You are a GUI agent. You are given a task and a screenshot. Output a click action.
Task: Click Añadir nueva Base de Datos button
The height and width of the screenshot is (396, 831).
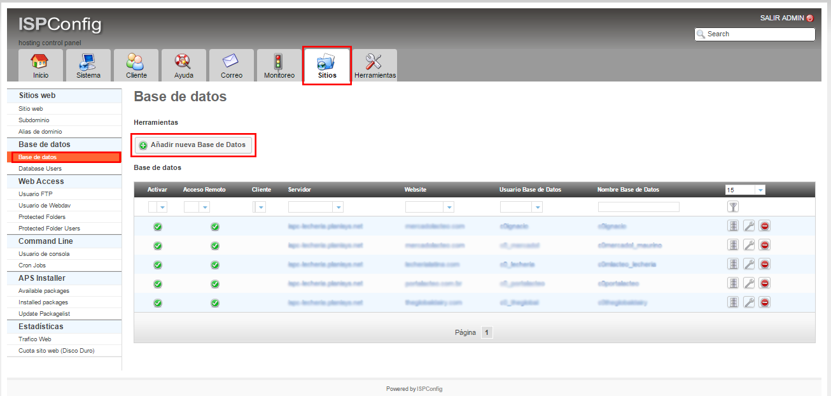[x=193, y=145]
